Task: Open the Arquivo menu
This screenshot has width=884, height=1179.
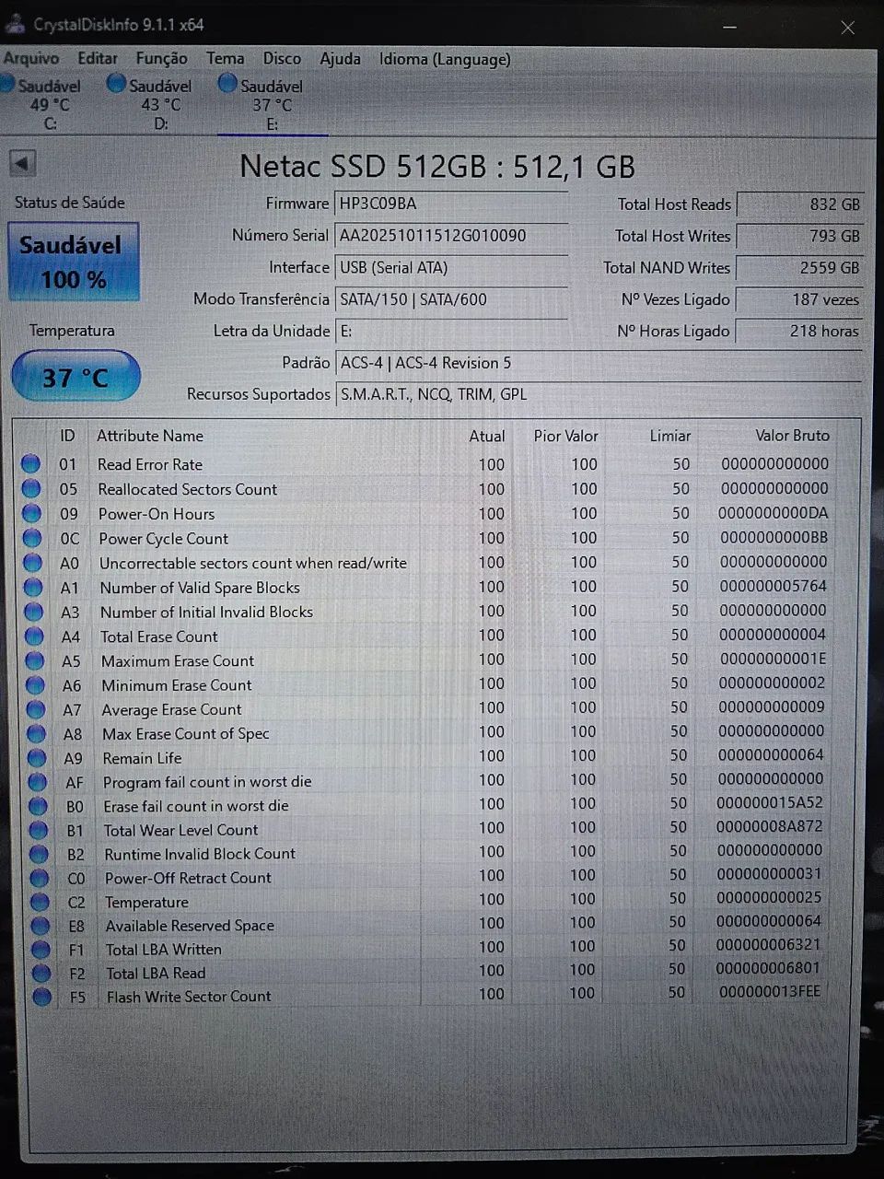Action: (x=30, y=58)
